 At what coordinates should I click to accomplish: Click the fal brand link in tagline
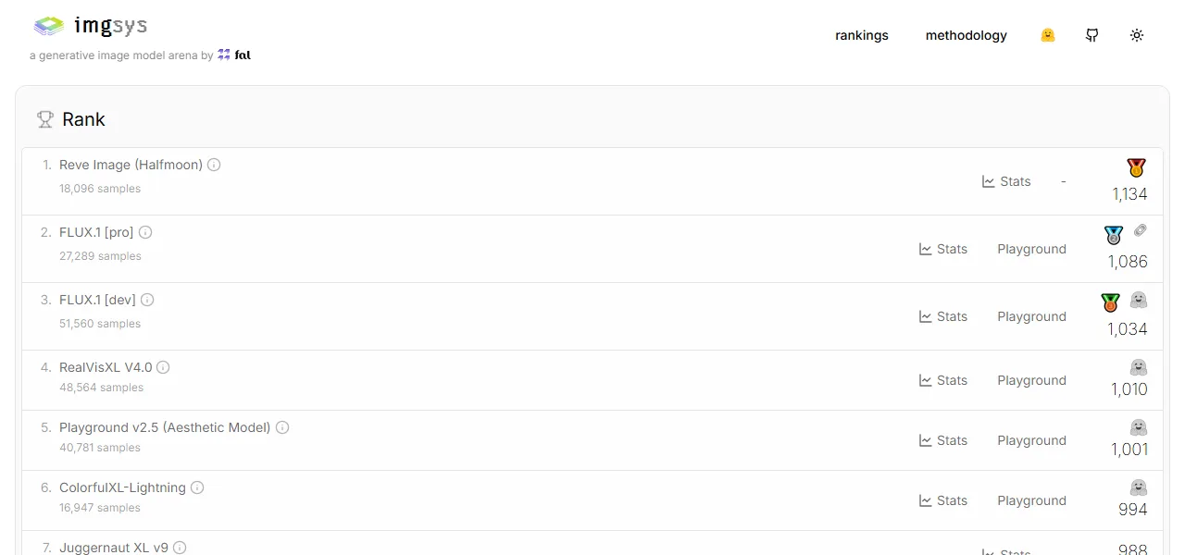point(234,55)
